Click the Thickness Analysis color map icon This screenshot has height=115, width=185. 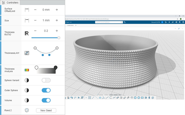tap(26, 70)
